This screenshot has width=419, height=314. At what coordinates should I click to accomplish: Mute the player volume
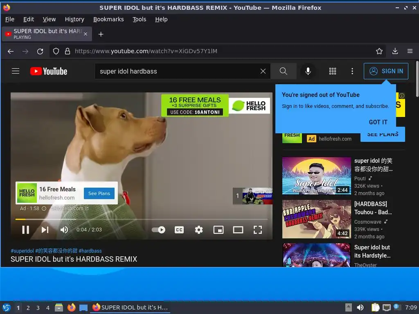click(x=64, y=230)
